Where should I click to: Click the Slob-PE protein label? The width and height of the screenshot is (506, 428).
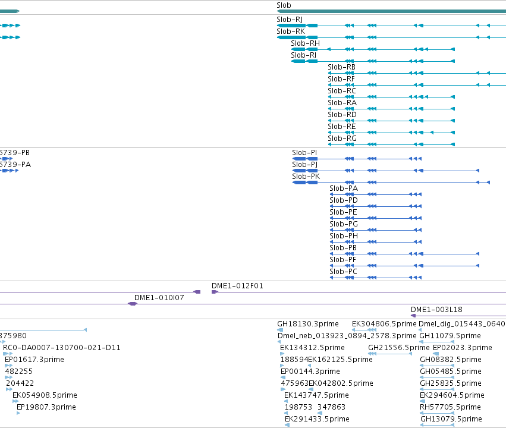[343, 212]
